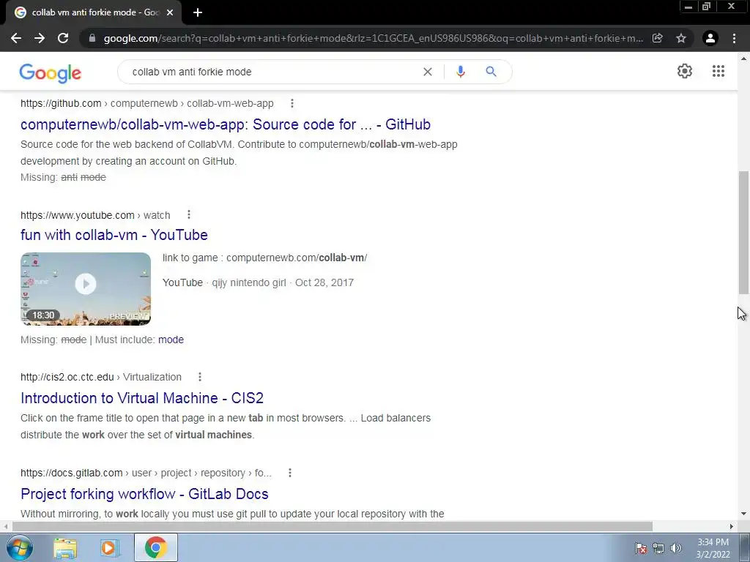Clear the search query with X

pyautogui.click(x=428, y=72)
